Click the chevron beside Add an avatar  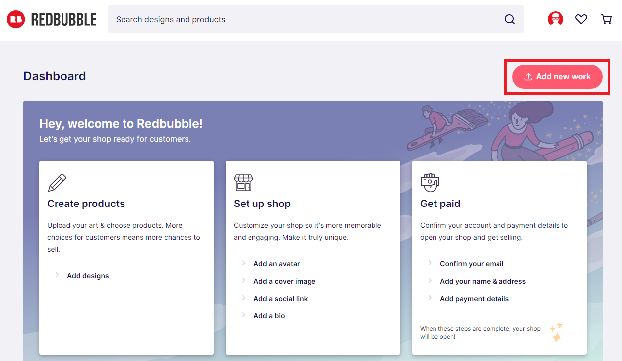(x=244, y=263)
